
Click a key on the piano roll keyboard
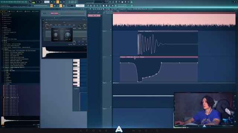[76, 73]
